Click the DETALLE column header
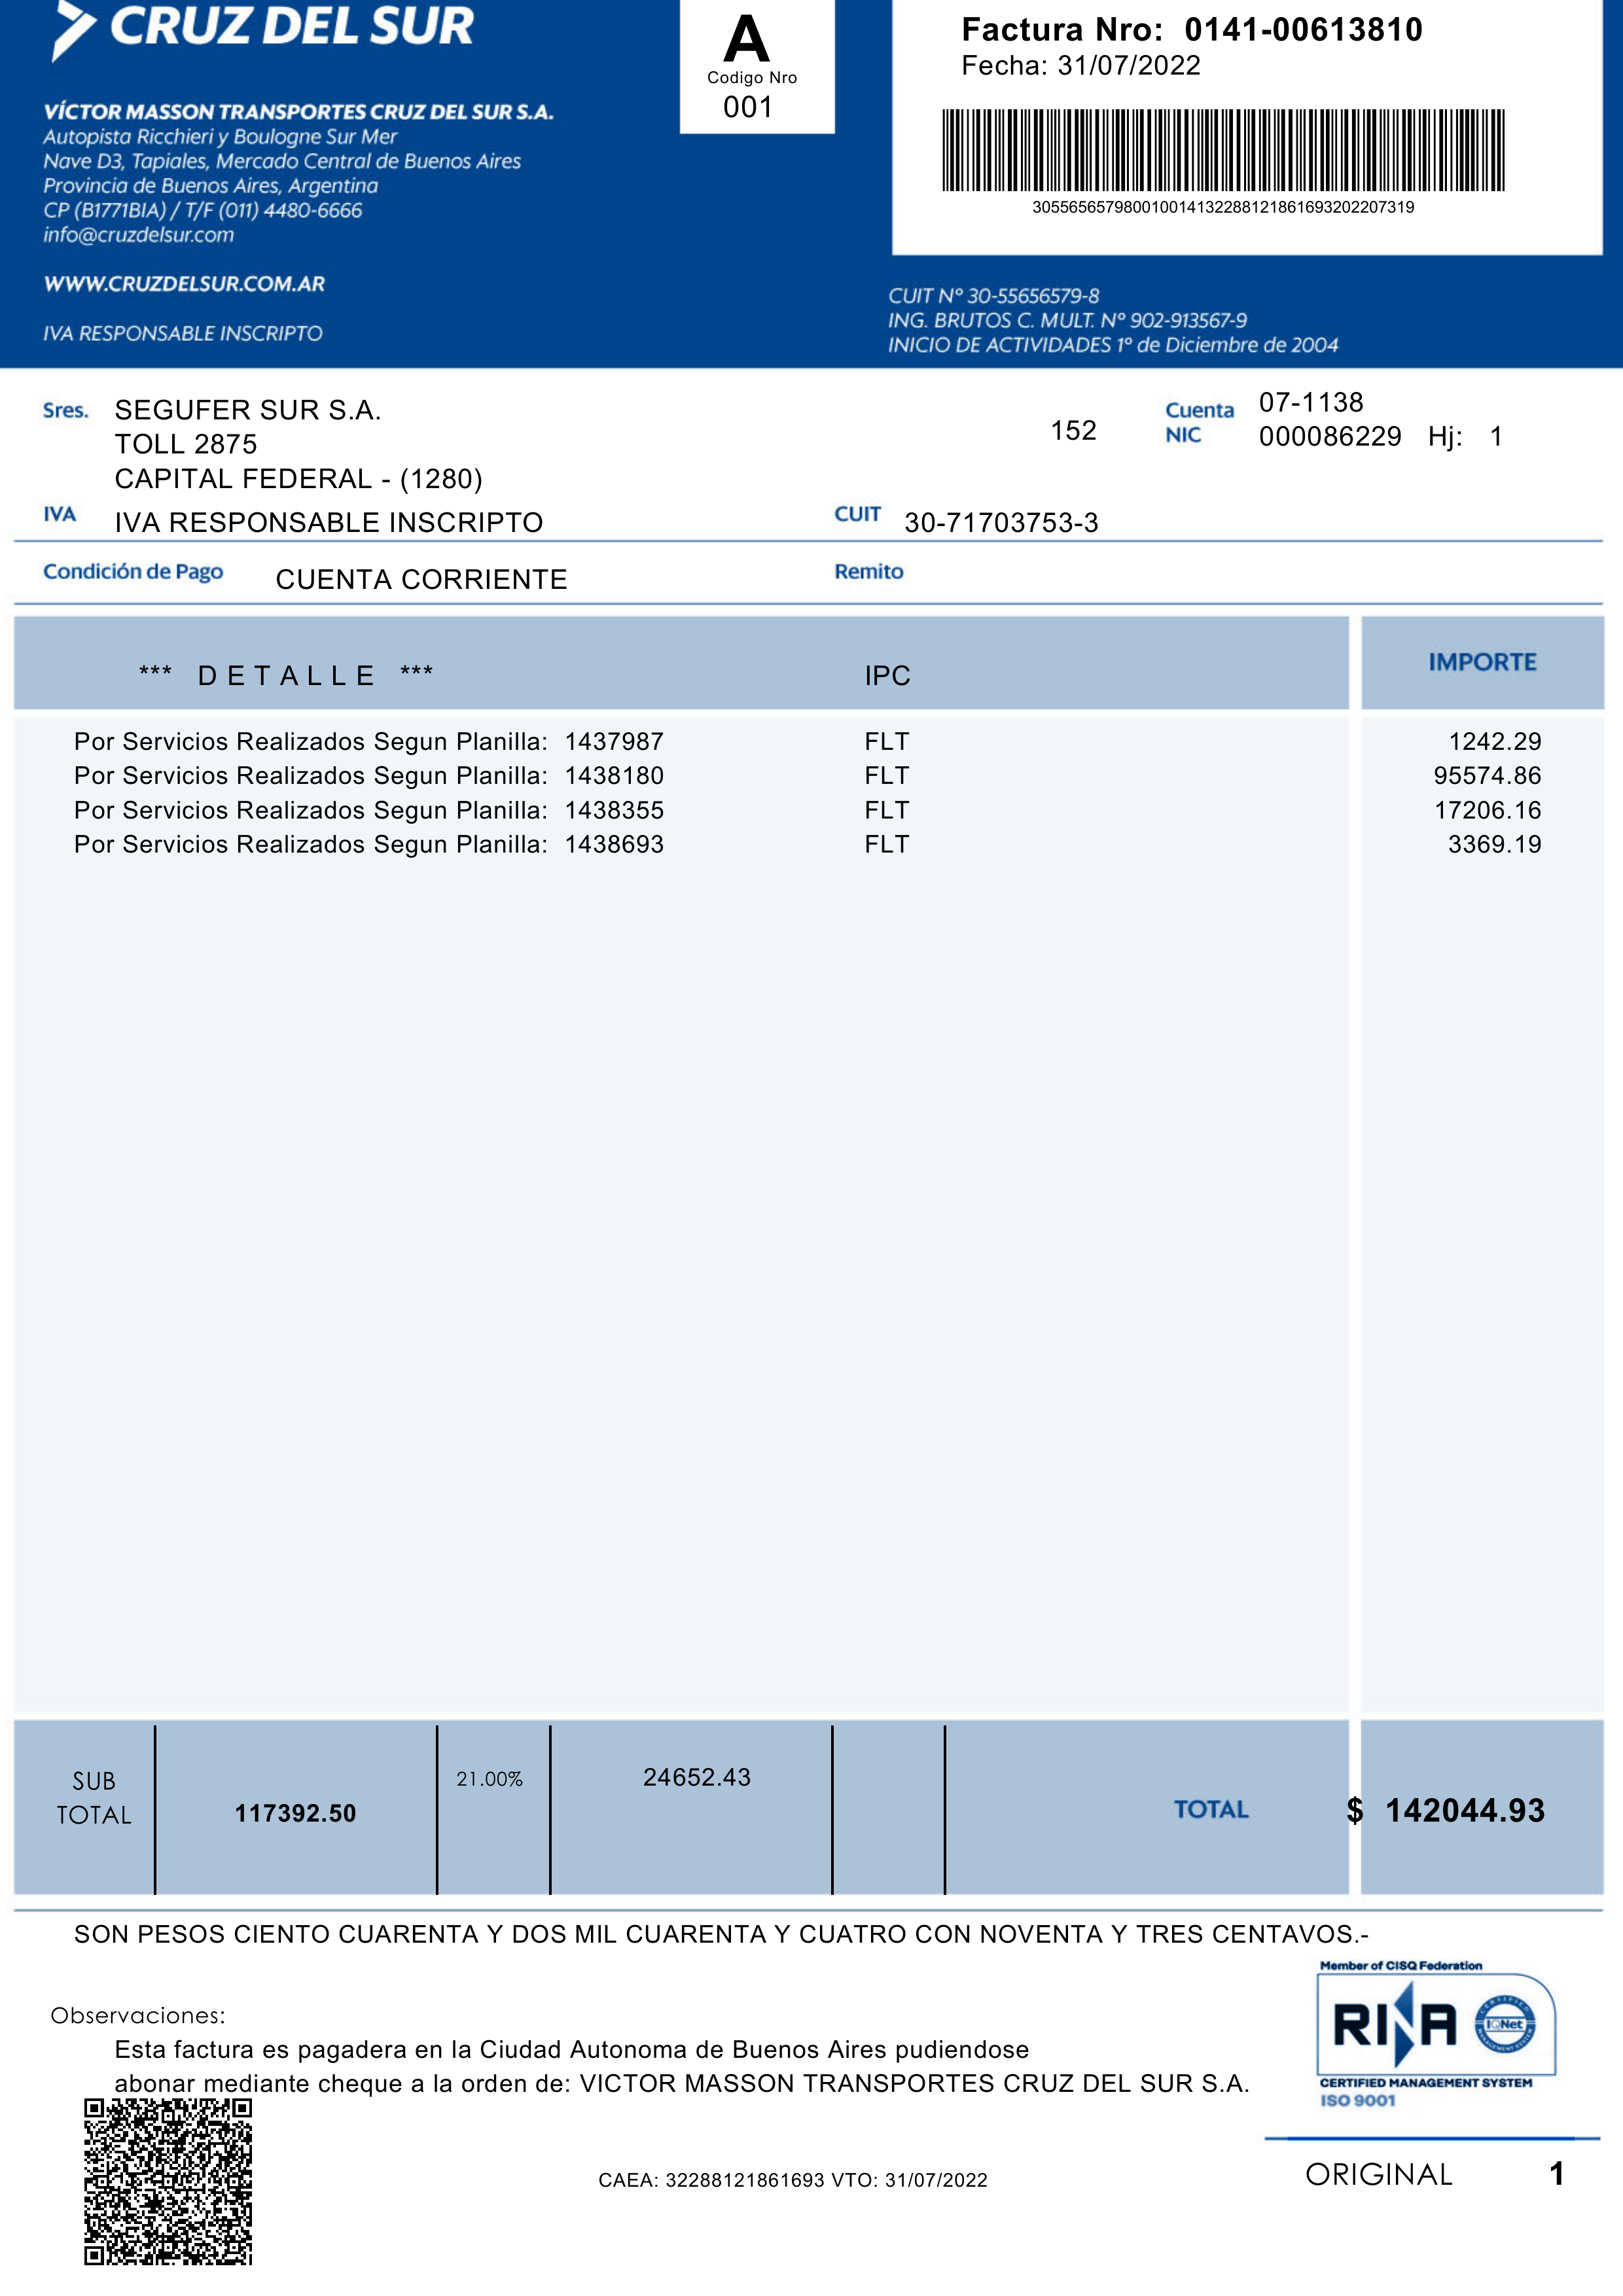1623x2296 pixels. tap(286, 676)
